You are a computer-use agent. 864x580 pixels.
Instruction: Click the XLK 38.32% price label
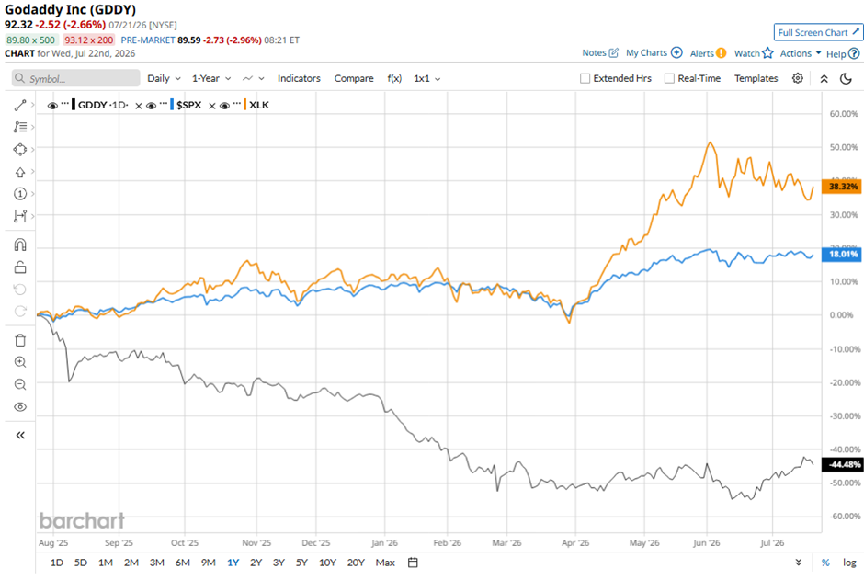click(842, 187)
